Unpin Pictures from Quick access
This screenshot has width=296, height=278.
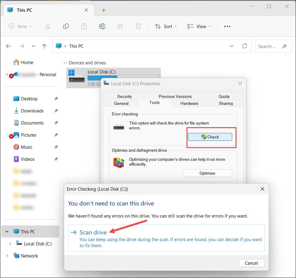pyautogui.click(x=56, y=135)
